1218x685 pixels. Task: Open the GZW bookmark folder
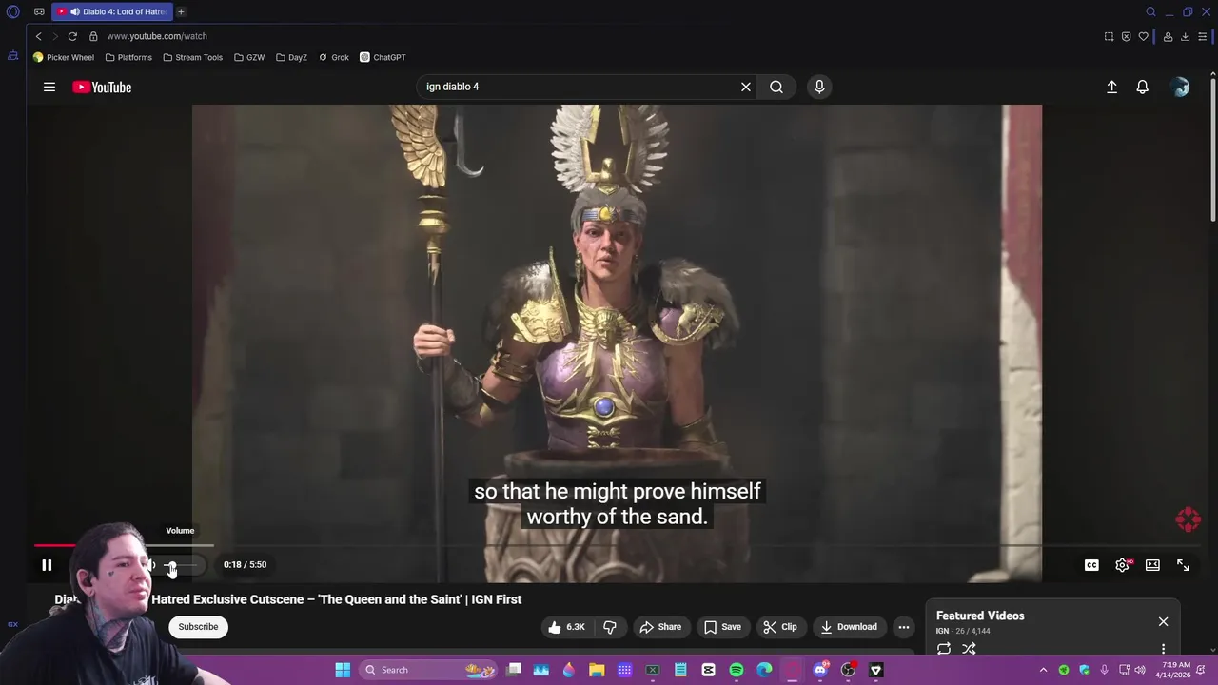point(249,57)
